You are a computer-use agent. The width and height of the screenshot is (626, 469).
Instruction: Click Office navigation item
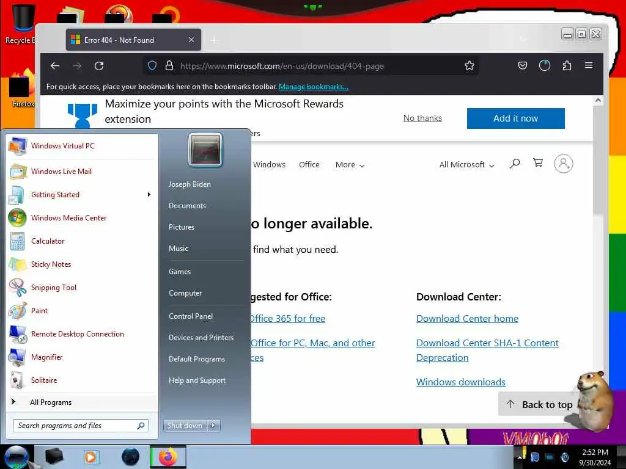click(309, 165)
